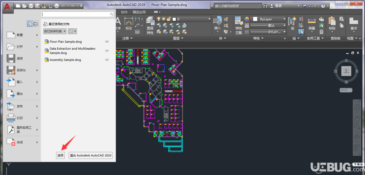Expand the 图形实用工具 submenu arrow

(37, 130)
